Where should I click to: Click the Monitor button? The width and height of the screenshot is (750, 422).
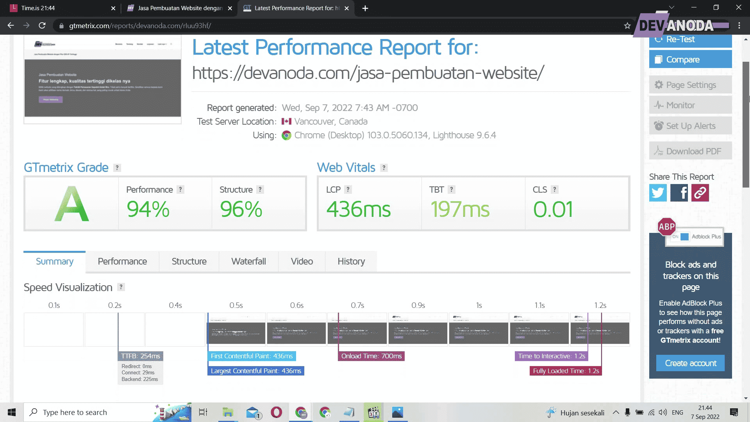pyautogui.click(x=690, y=105)
